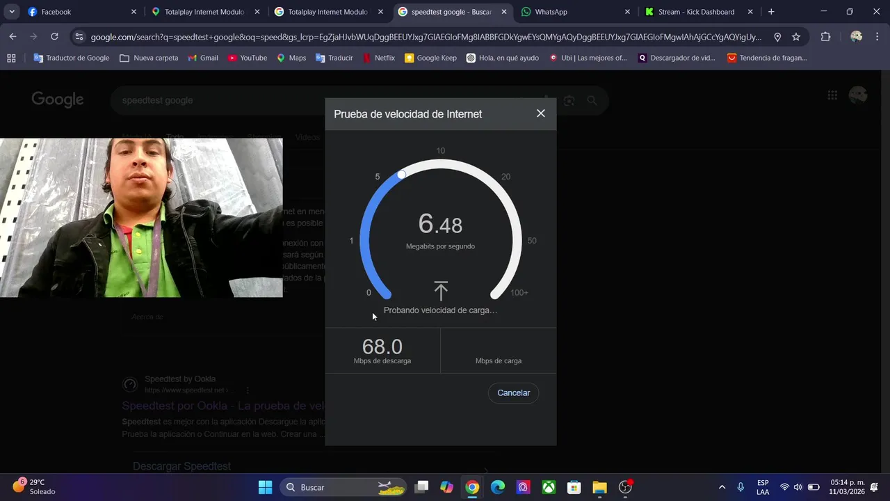Screen dimensions: 890x501
Task: Open the 'Tendencia de fragan...' bookmark
Action: pyautogui.click(x=767, y=58)
